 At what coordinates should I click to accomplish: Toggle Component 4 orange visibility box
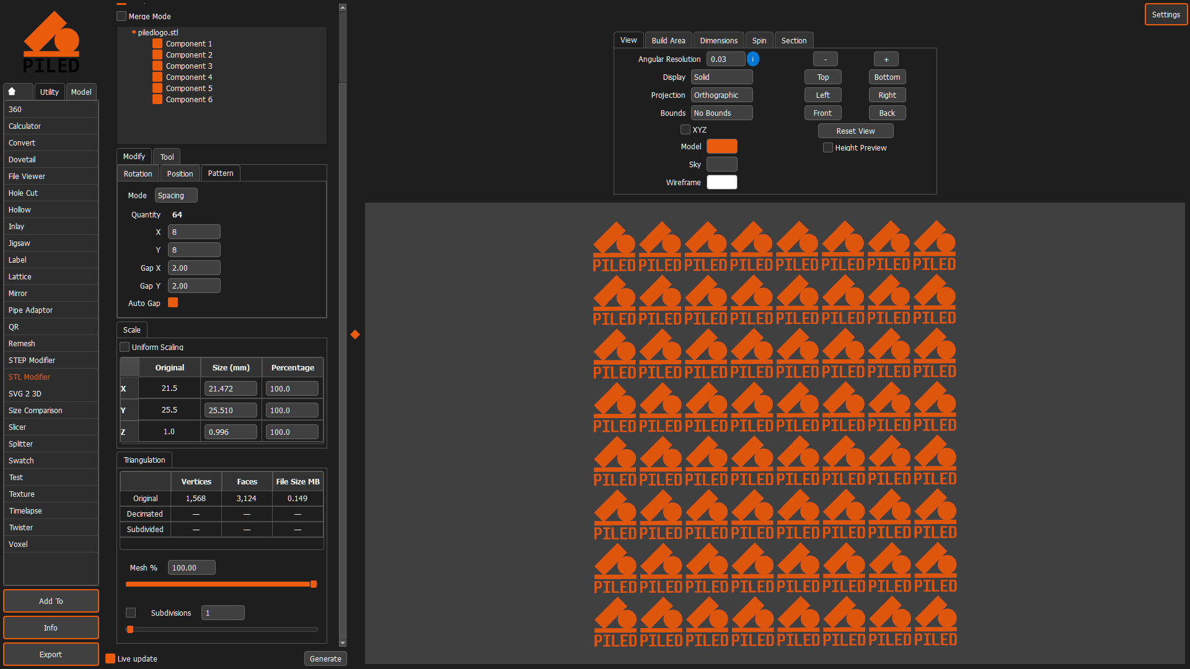pyautogui.click(x=157, y=77)
